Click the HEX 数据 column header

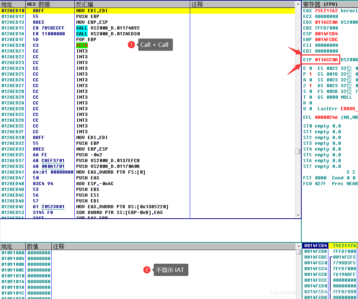pyautogui.click(x=50, y=4)
